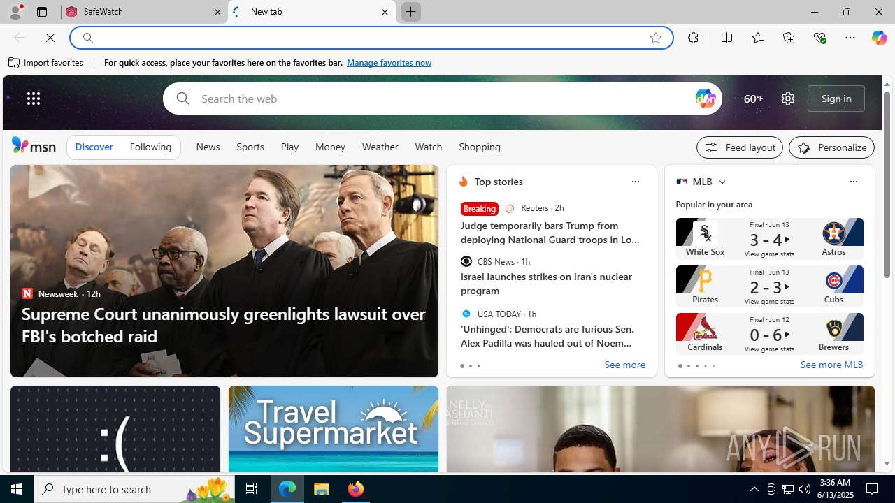Open Copilot chat icon in search box
Viewport: 895px width, 503px height.
coord(705,99)
